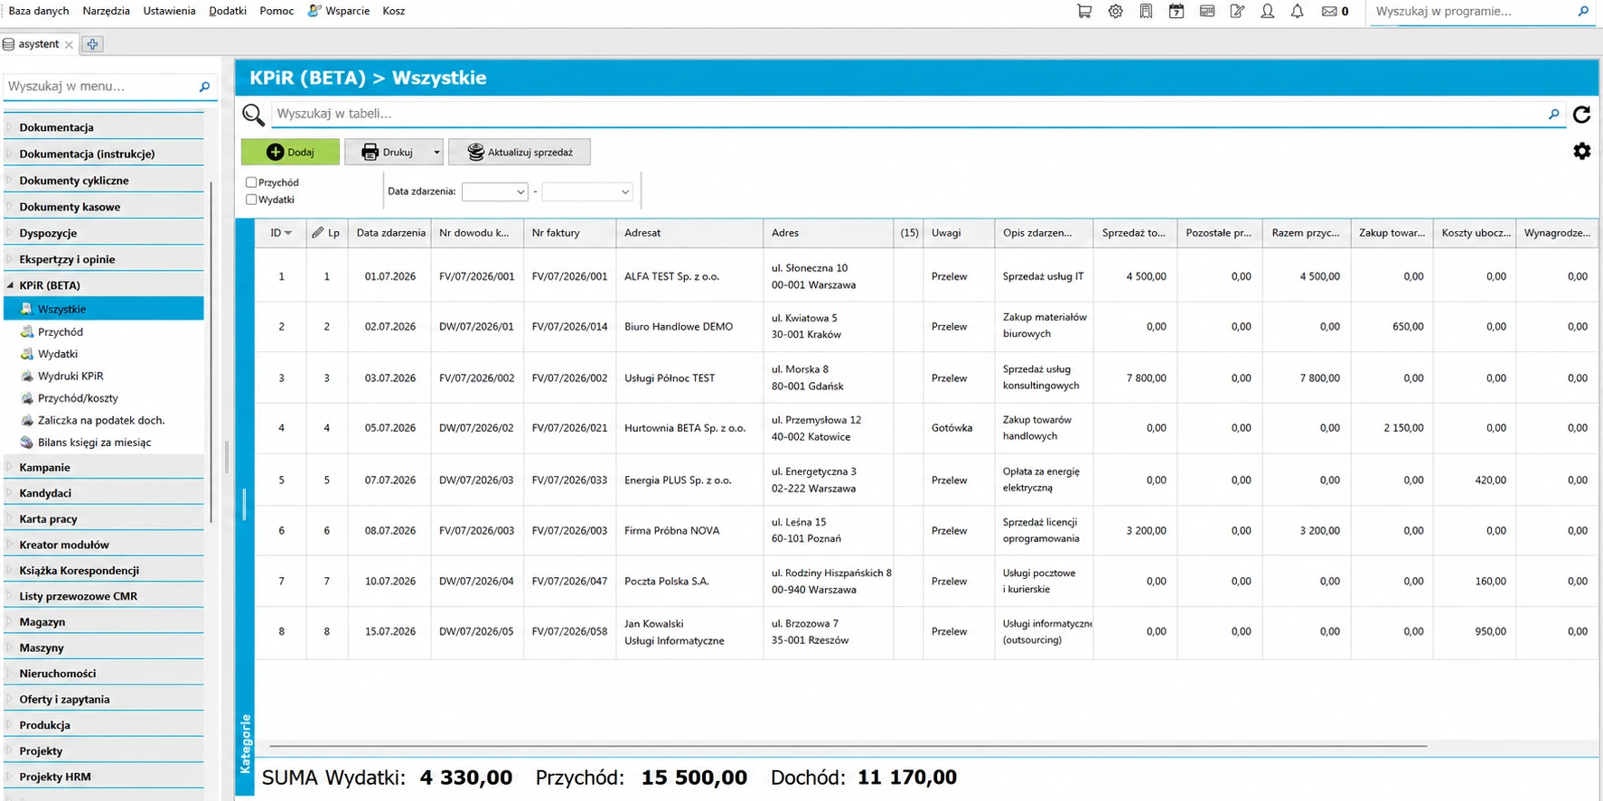
Task: Enable the Wydatki filter checkbox
Action: click(x=251, y=200)
